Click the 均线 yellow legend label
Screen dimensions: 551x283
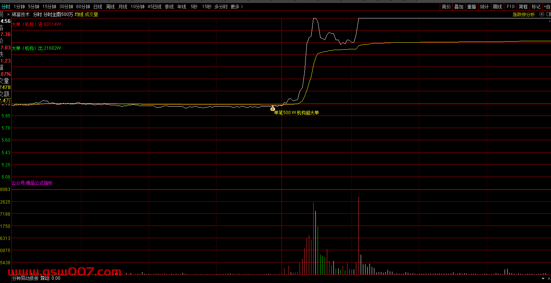79,14
